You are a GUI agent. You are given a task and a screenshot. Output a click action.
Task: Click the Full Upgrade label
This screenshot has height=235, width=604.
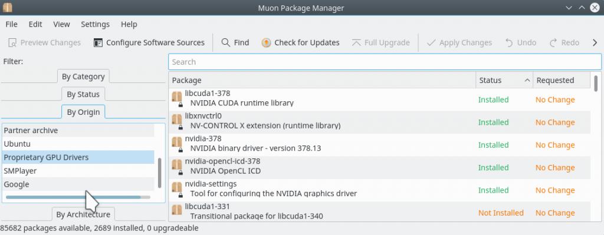click(x=387, y=42)
